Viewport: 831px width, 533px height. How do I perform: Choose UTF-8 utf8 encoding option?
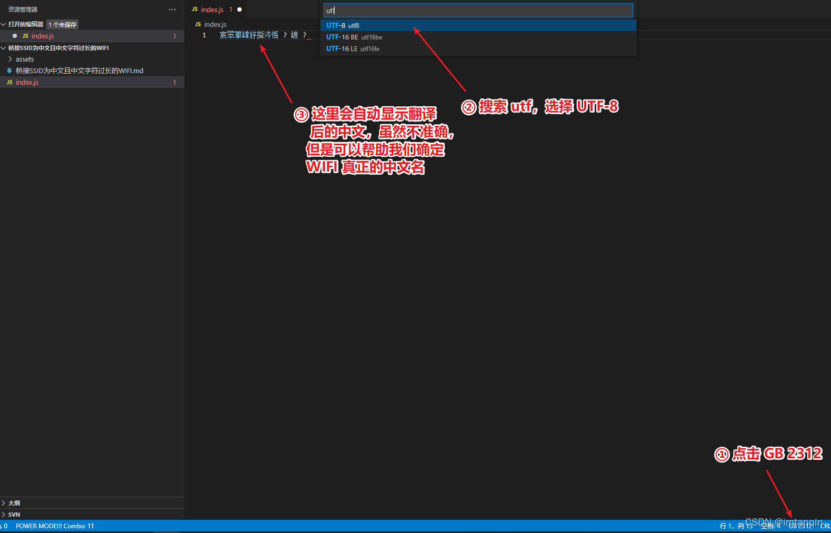click(x=478, y=25)
